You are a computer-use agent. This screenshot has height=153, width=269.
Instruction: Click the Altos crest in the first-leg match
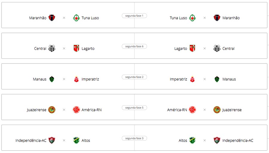coord(76,140)
